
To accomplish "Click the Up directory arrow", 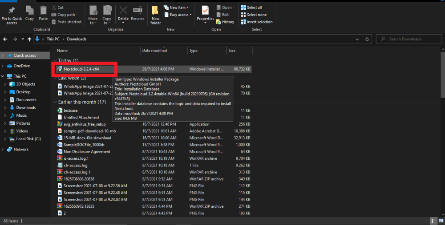I will pos(29,39).
